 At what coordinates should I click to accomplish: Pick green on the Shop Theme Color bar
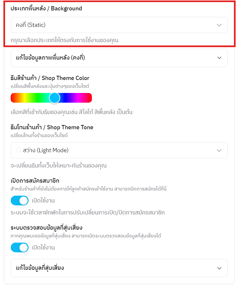tap(38, 98)
